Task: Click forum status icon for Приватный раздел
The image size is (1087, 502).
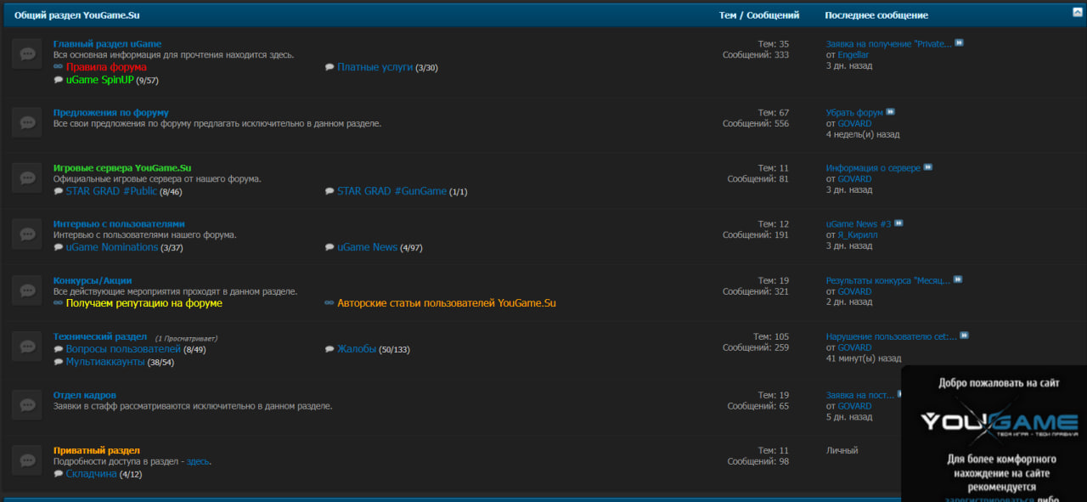Action: (x=27, y=460)
